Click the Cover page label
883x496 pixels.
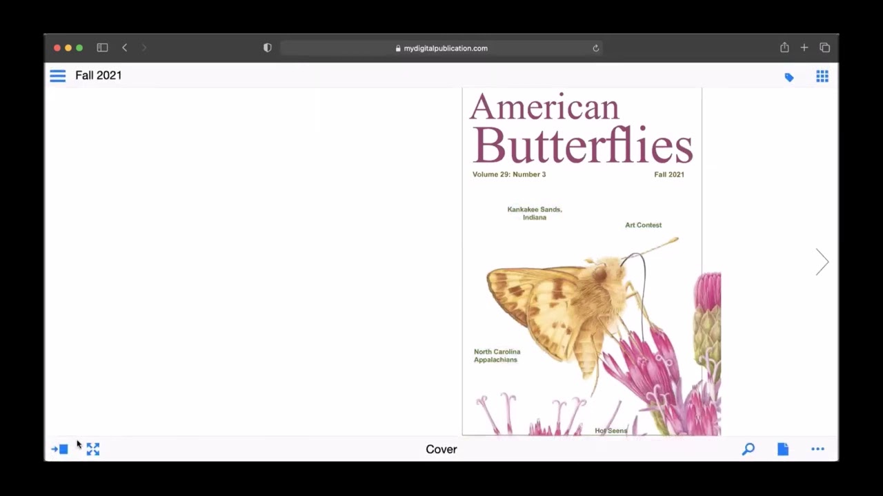pyautogui.click(x=441, y=449)
